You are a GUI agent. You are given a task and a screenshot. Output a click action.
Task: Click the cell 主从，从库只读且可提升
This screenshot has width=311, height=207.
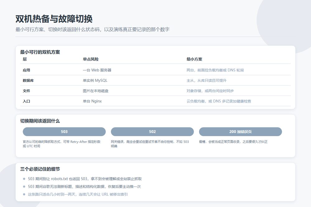207,80
